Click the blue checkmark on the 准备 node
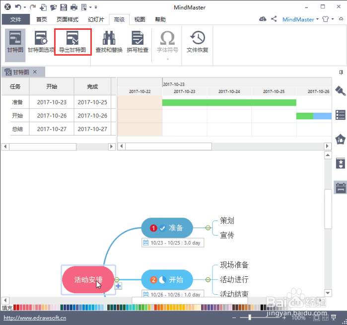Screen dimensions: 347x325 pos(162,228)
